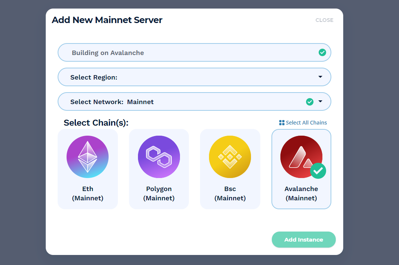Select the Eth (Mainnet) chain card

pos(88,169)
